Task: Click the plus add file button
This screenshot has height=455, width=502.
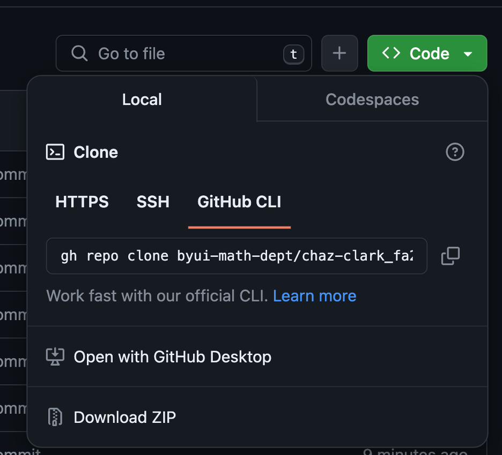Action: tap(339, 54)
